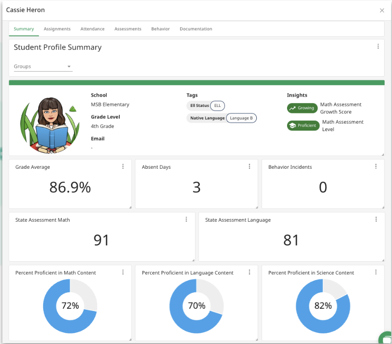Open the Behavior Incidents card menu
Viewport: 392px width, 344px height.
376,166
